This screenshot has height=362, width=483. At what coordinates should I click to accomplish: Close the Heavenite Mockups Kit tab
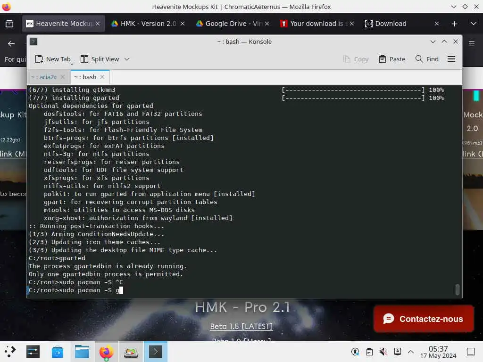[x=98, y=24]
